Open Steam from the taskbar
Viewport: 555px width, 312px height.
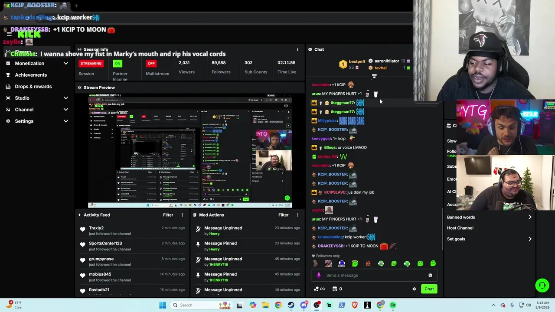(x=291, y=305)
